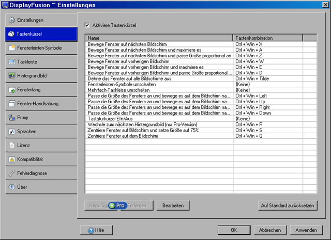Click the Kompatibilität warning icon
This screenshot has width=331, height=240.
(11, 159)
